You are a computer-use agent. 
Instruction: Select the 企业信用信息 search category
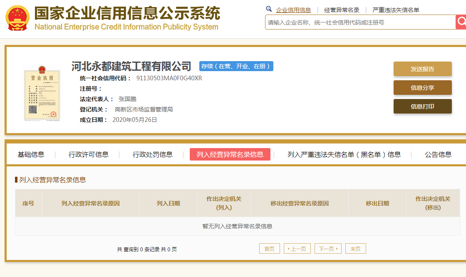[x=293, y=10]
